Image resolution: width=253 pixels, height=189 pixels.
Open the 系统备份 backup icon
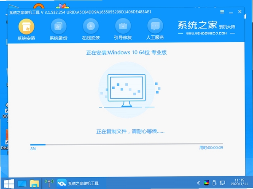(x=59, y=27)
